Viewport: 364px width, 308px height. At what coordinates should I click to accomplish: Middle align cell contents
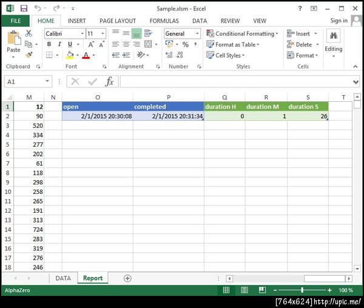coord(126,33)
